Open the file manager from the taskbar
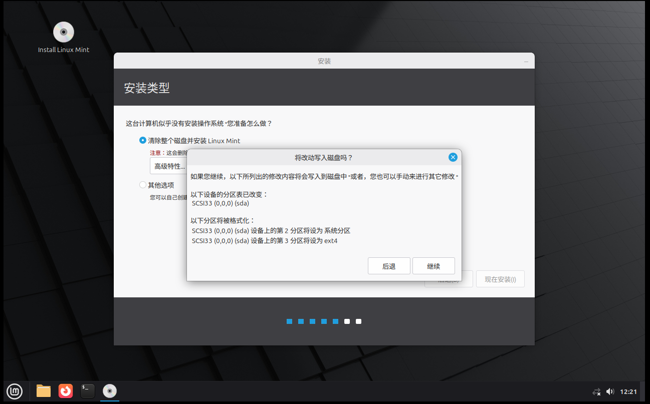The width and height of the screenshot is (650, 404). (43, 391)
